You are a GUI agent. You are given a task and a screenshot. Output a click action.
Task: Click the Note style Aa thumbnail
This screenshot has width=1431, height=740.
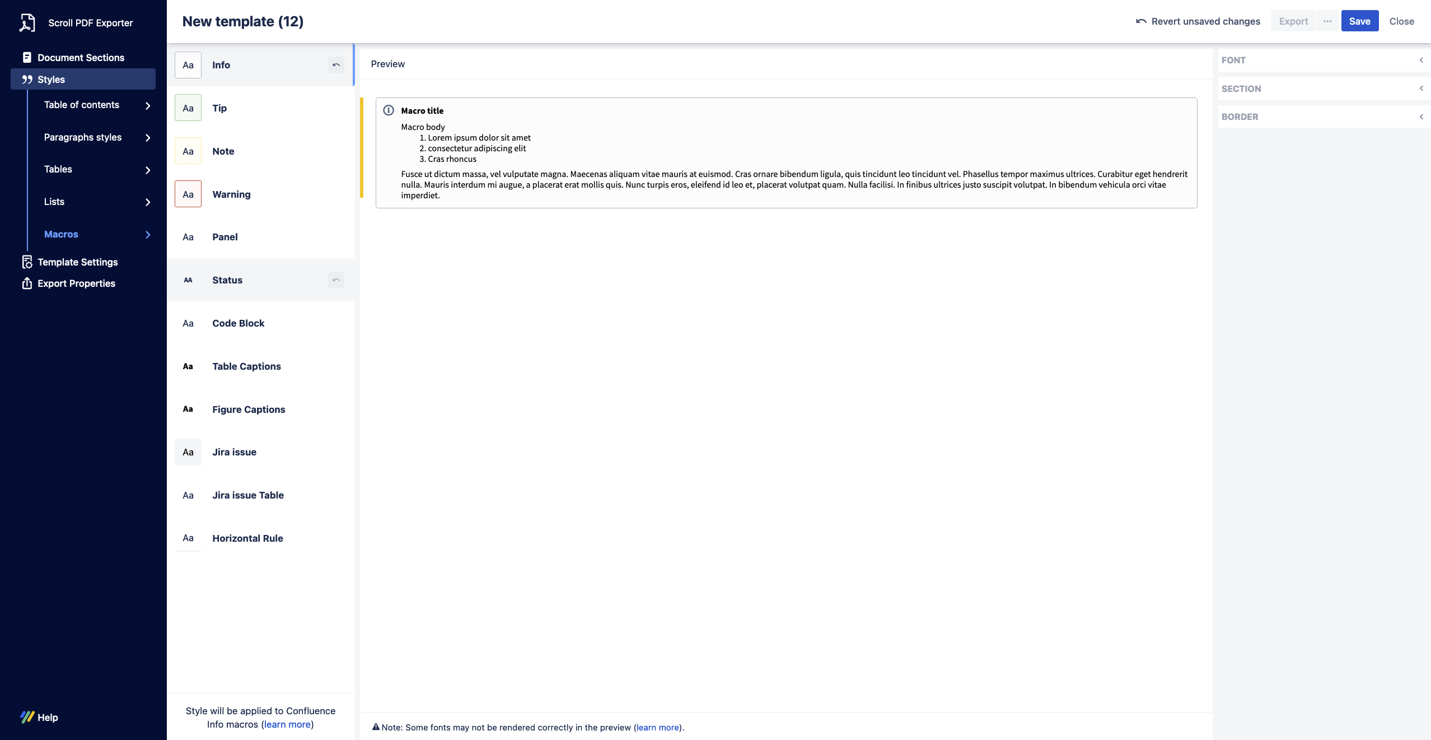coord(188,151)
